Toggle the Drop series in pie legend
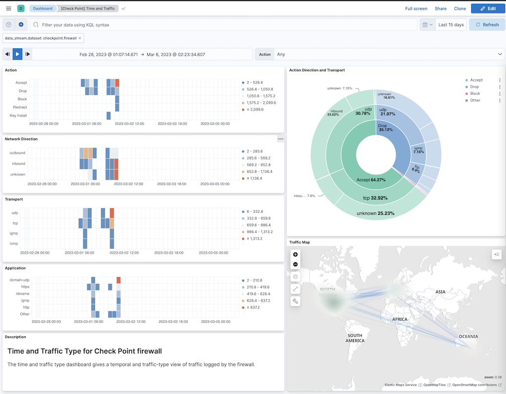Screen dimensions: 506x394 point(474,87)
